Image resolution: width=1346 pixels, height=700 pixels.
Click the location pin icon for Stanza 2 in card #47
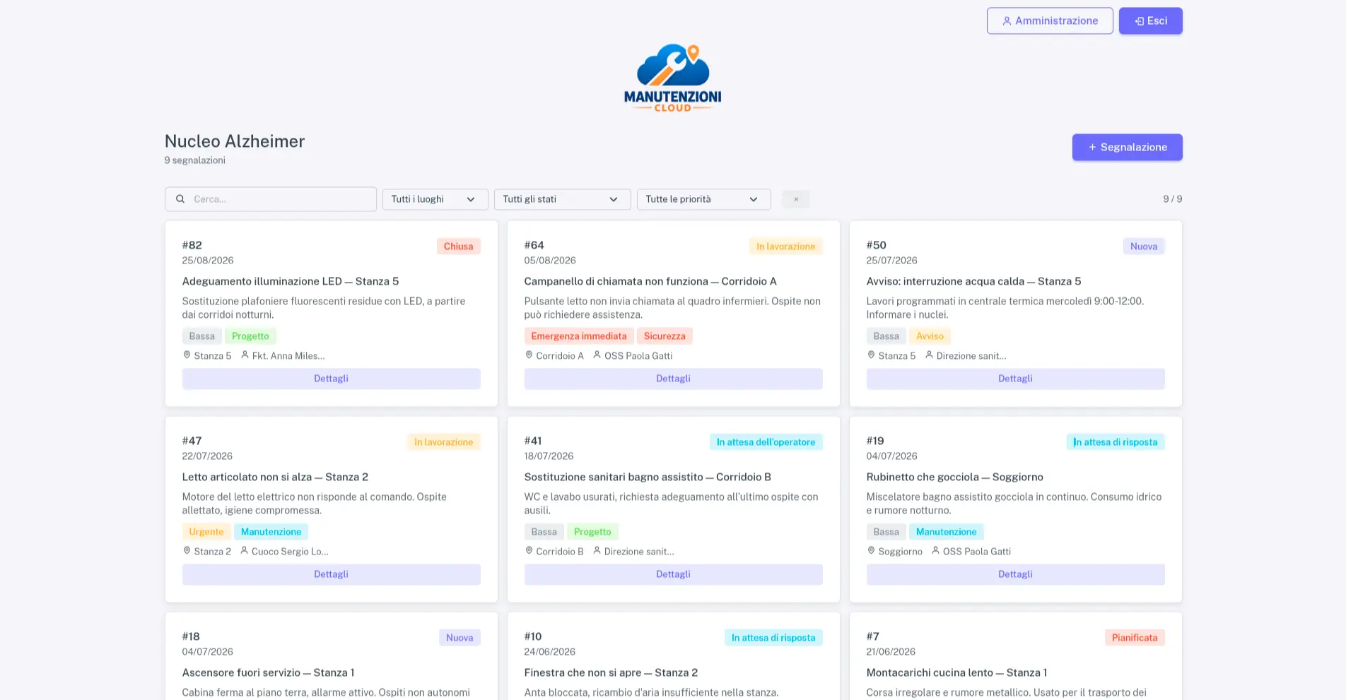(187, 551)
